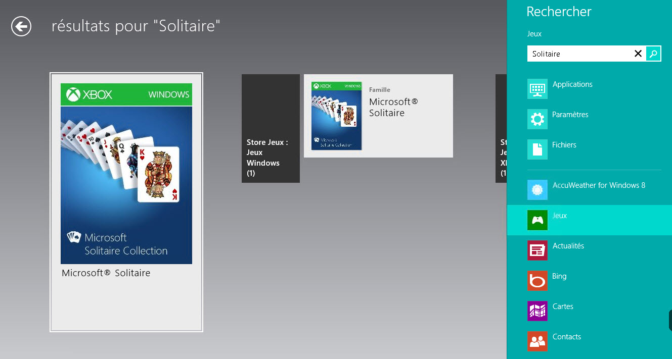Open the Contacts people icon
This screenshot has height=359, width=672.
pyautogui.click(x=537, y=341)
